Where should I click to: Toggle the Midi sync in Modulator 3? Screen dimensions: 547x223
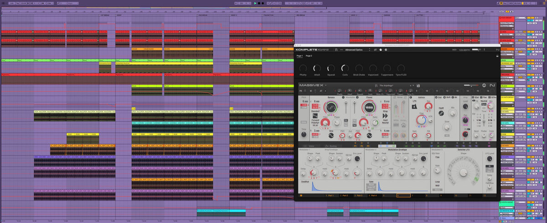coord(437,186)
